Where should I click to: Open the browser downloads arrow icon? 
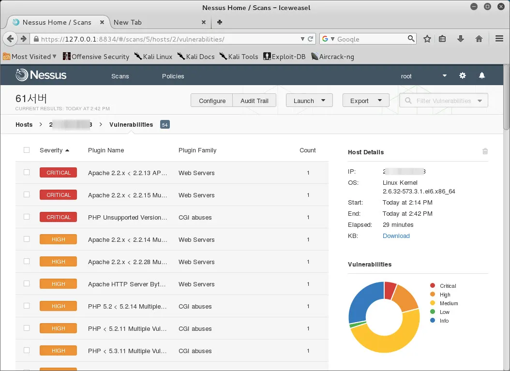tap(461, 39)
